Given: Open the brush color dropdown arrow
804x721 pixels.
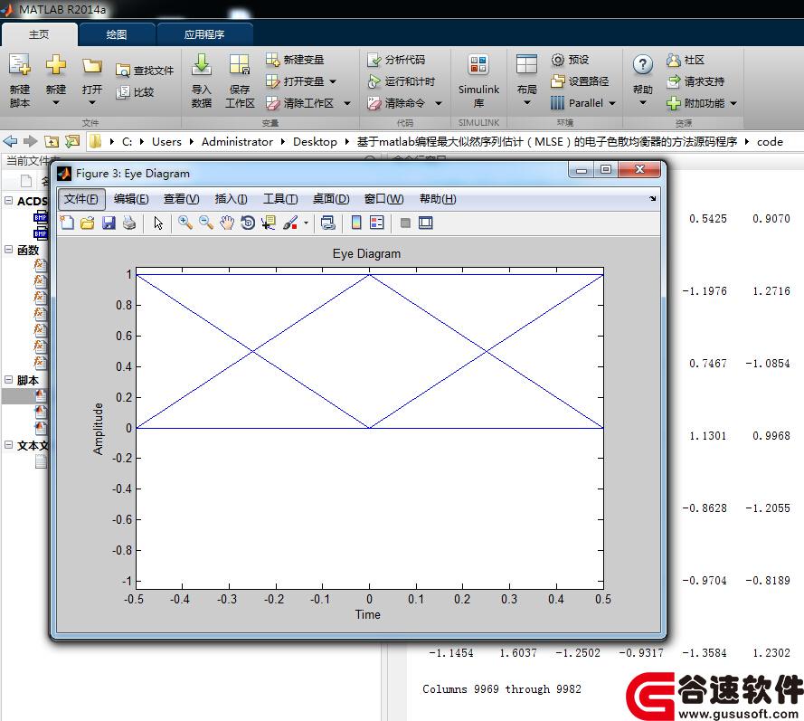Looking at the screenshot, I should 306,223.
